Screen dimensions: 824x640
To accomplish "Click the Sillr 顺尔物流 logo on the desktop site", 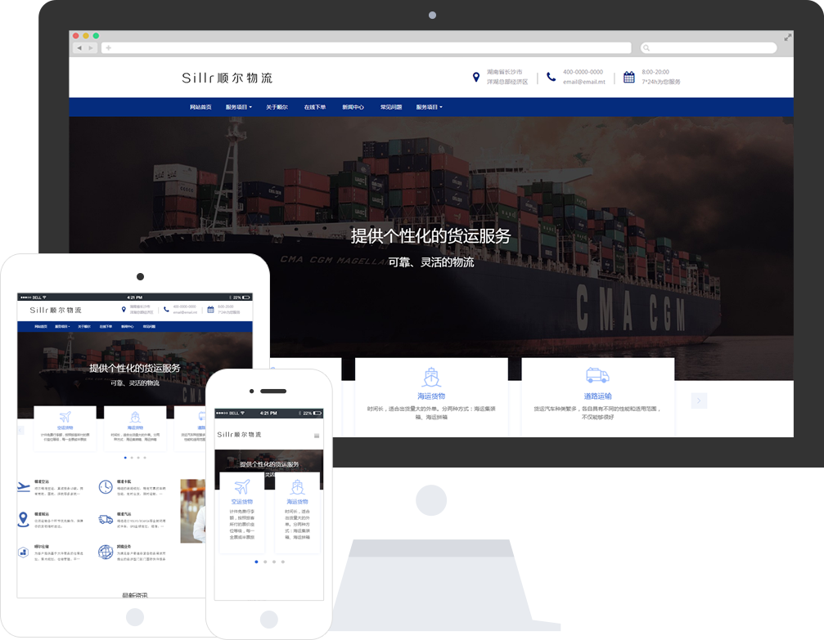I will 227,78.
